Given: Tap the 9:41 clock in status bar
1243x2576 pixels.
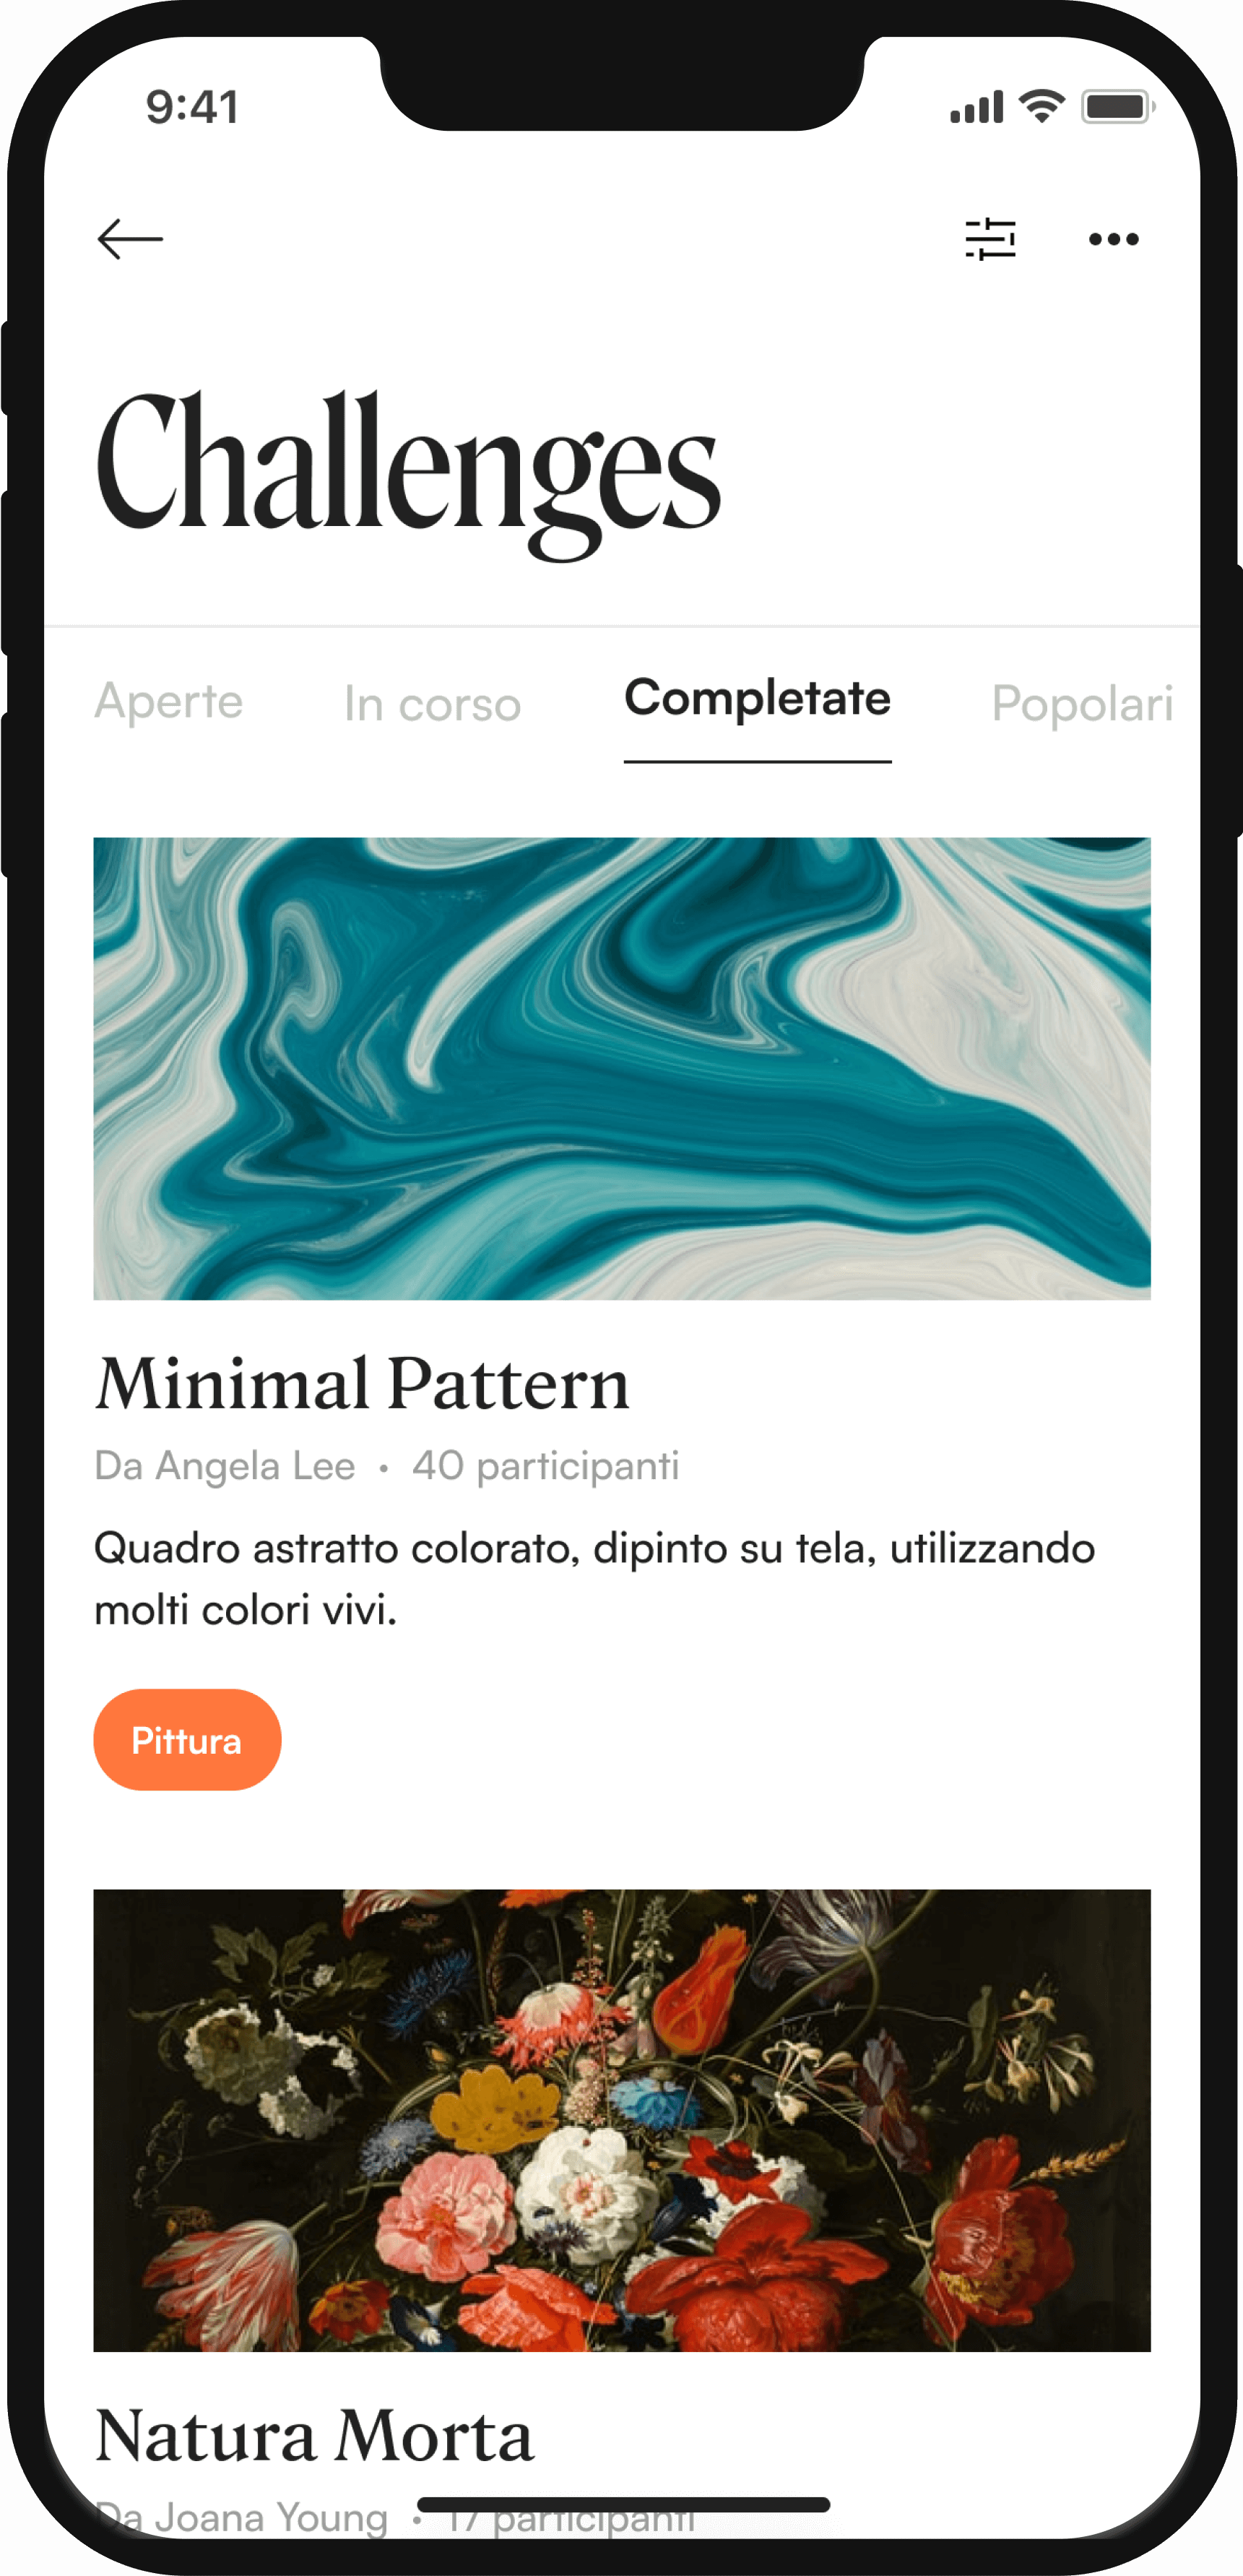Looking at the screenshot, I should point(193,106).
